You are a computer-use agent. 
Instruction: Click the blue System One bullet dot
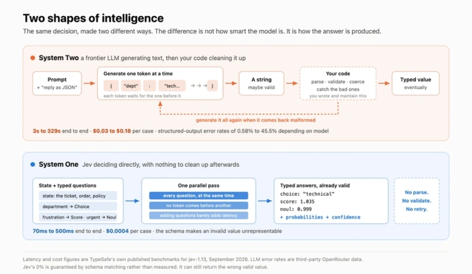click(x=33, y=164)
